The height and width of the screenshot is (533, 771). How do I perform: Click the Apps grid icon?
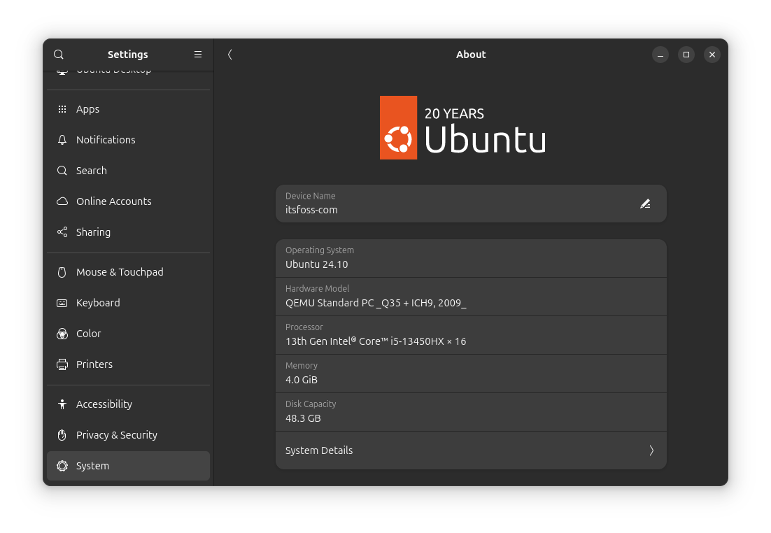click(62, 109)
